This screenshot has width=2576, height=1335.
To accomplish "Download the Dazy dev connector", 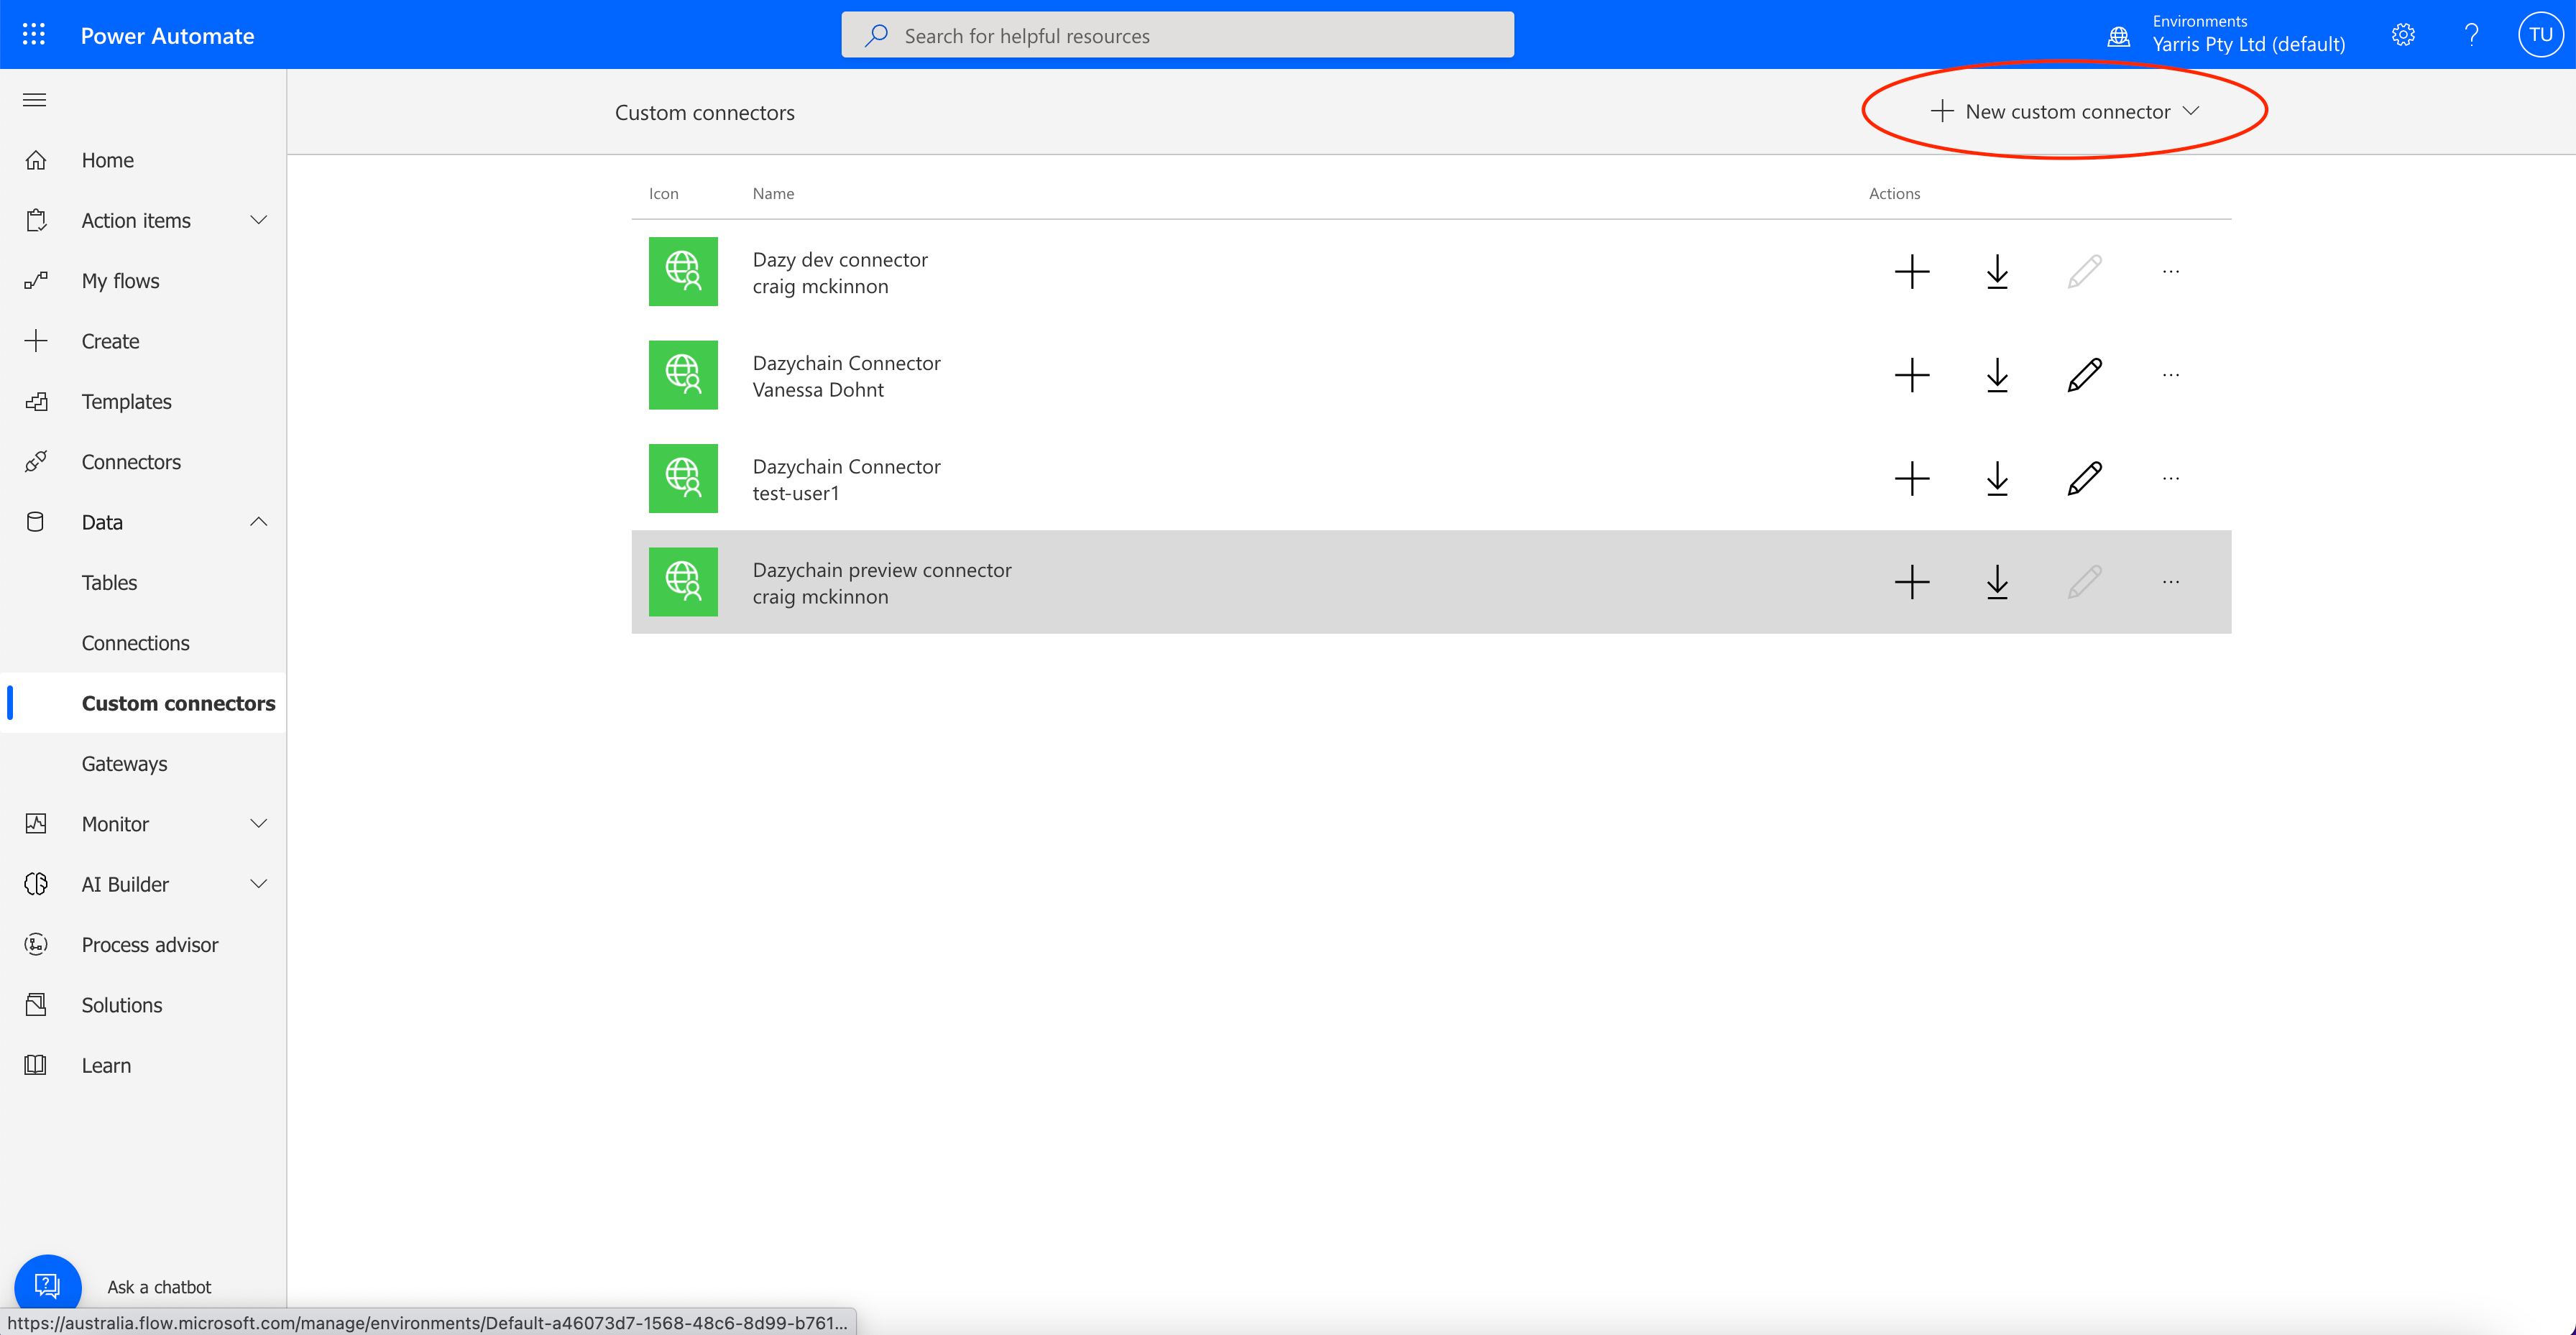I will click(1997, 271).
